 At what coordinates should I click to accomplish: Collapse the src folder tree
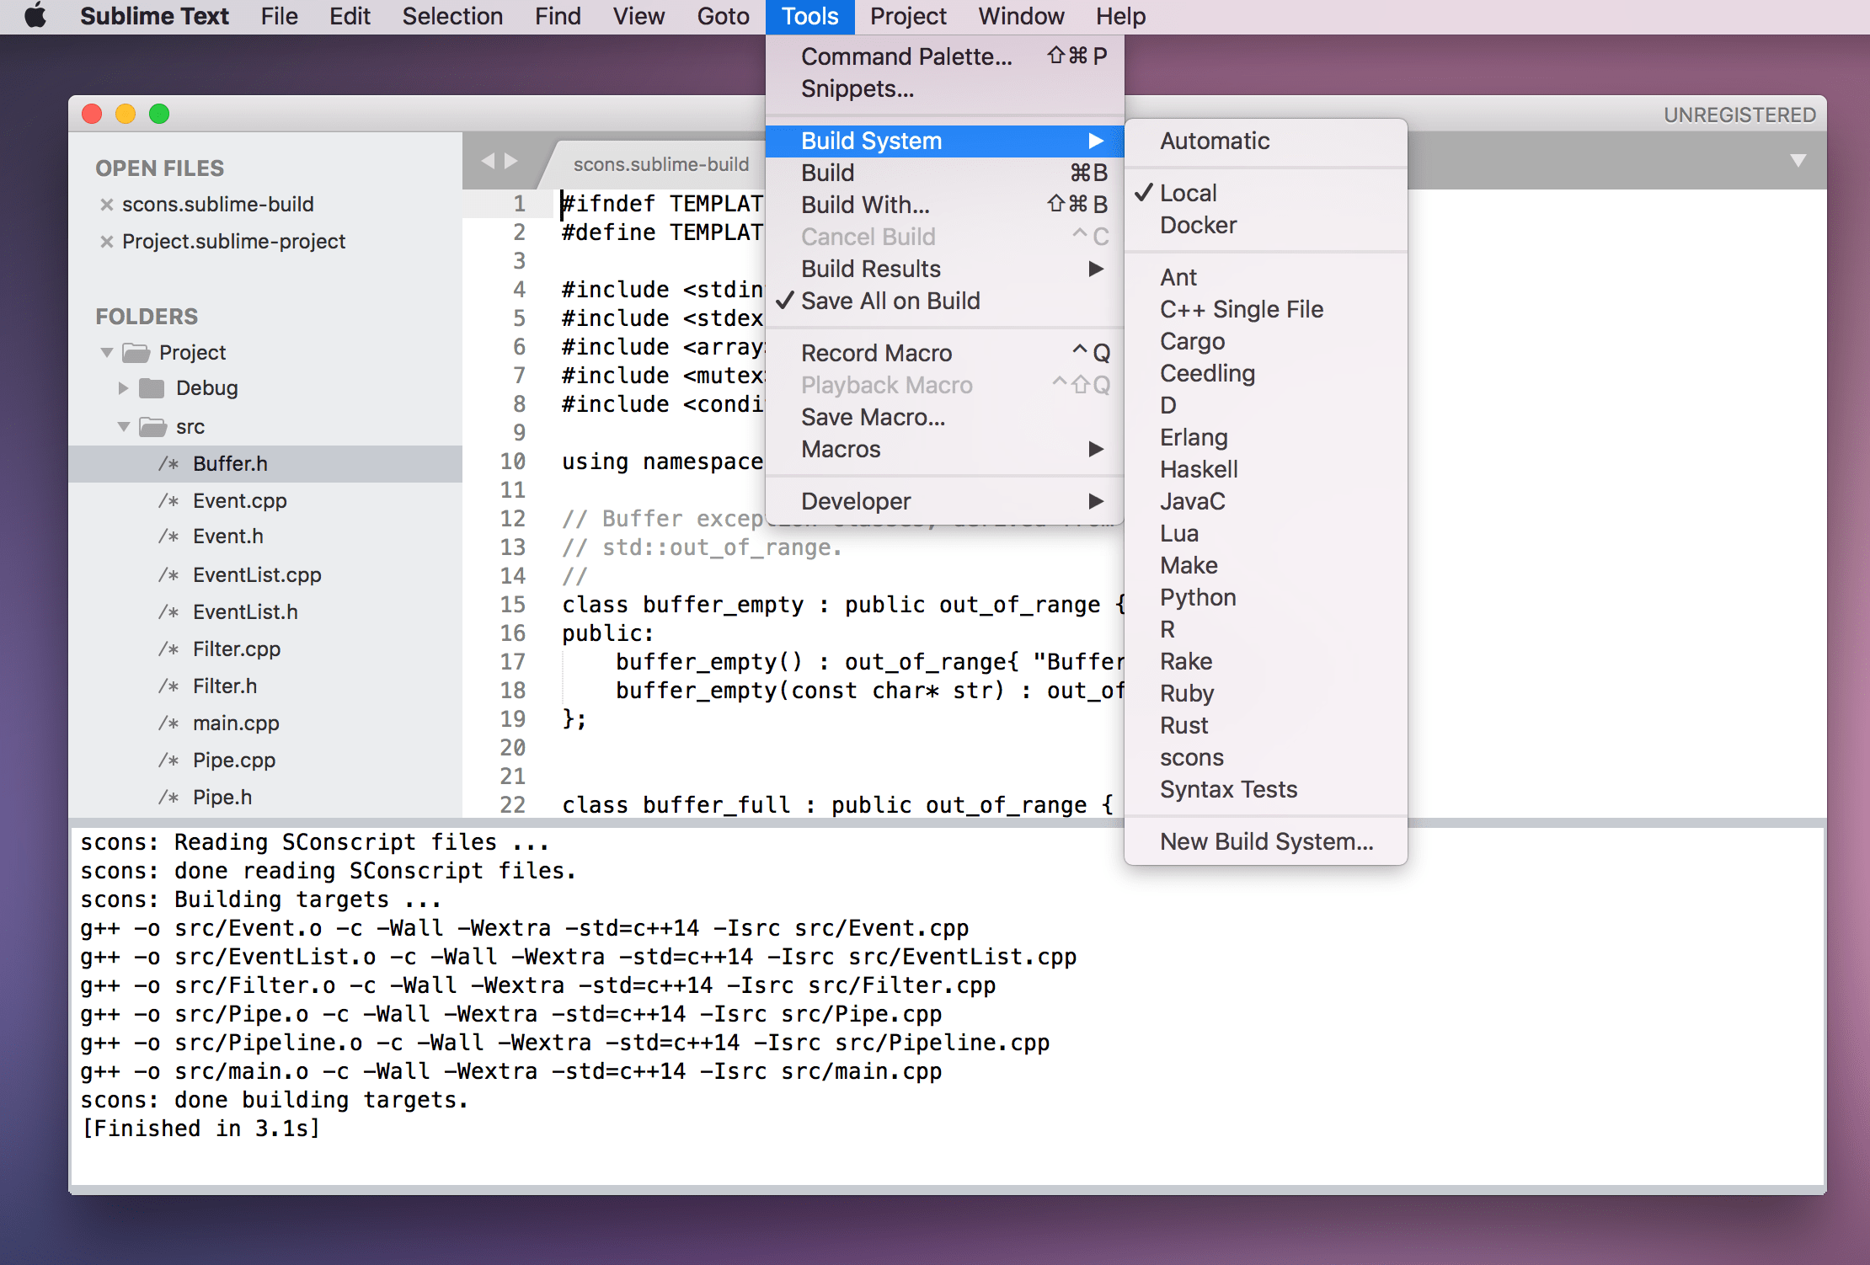[123, 427]
